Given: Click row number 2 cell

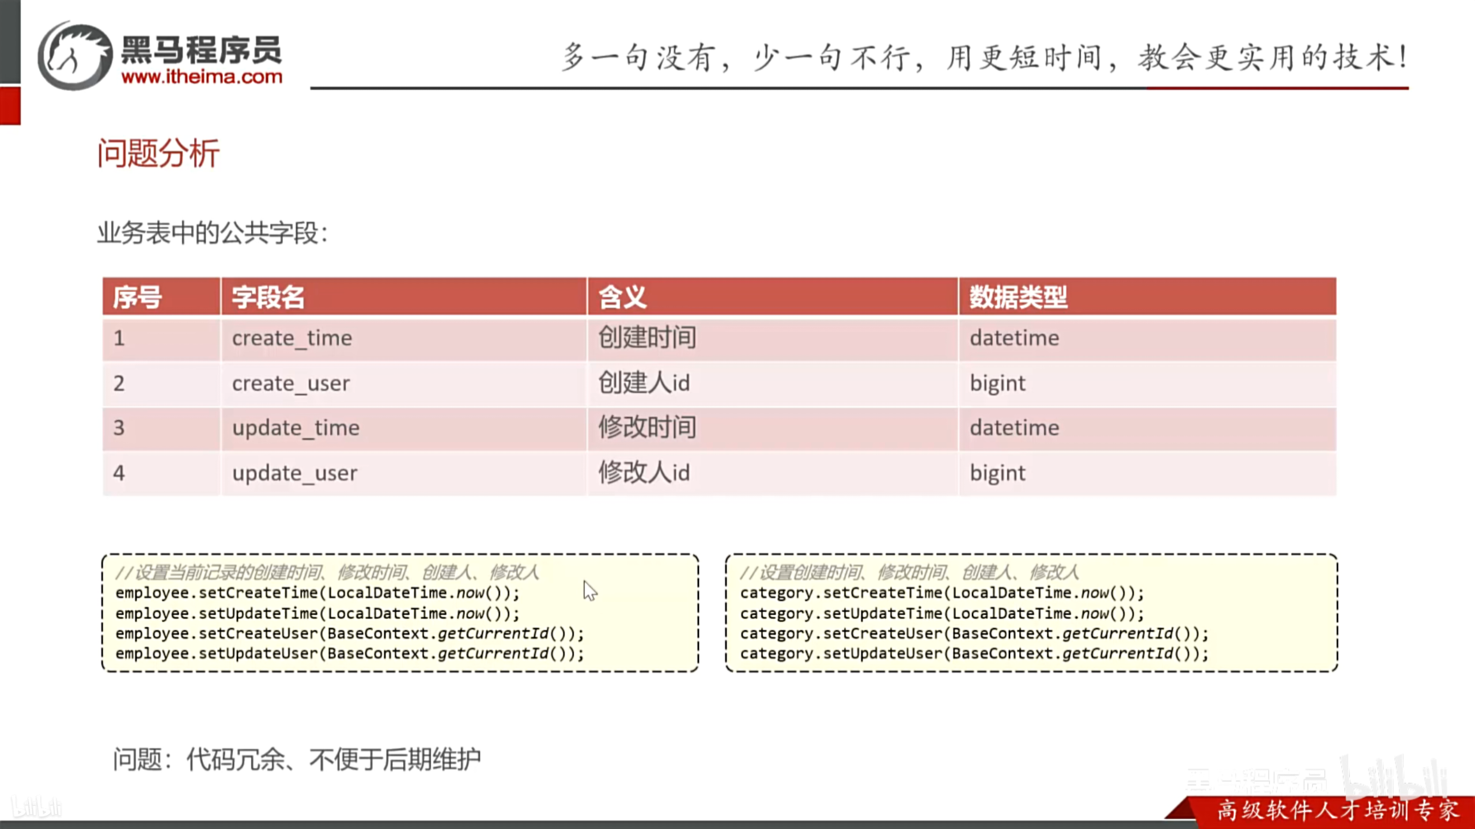Looking at the screenshot, I should (x=161, y=383).
